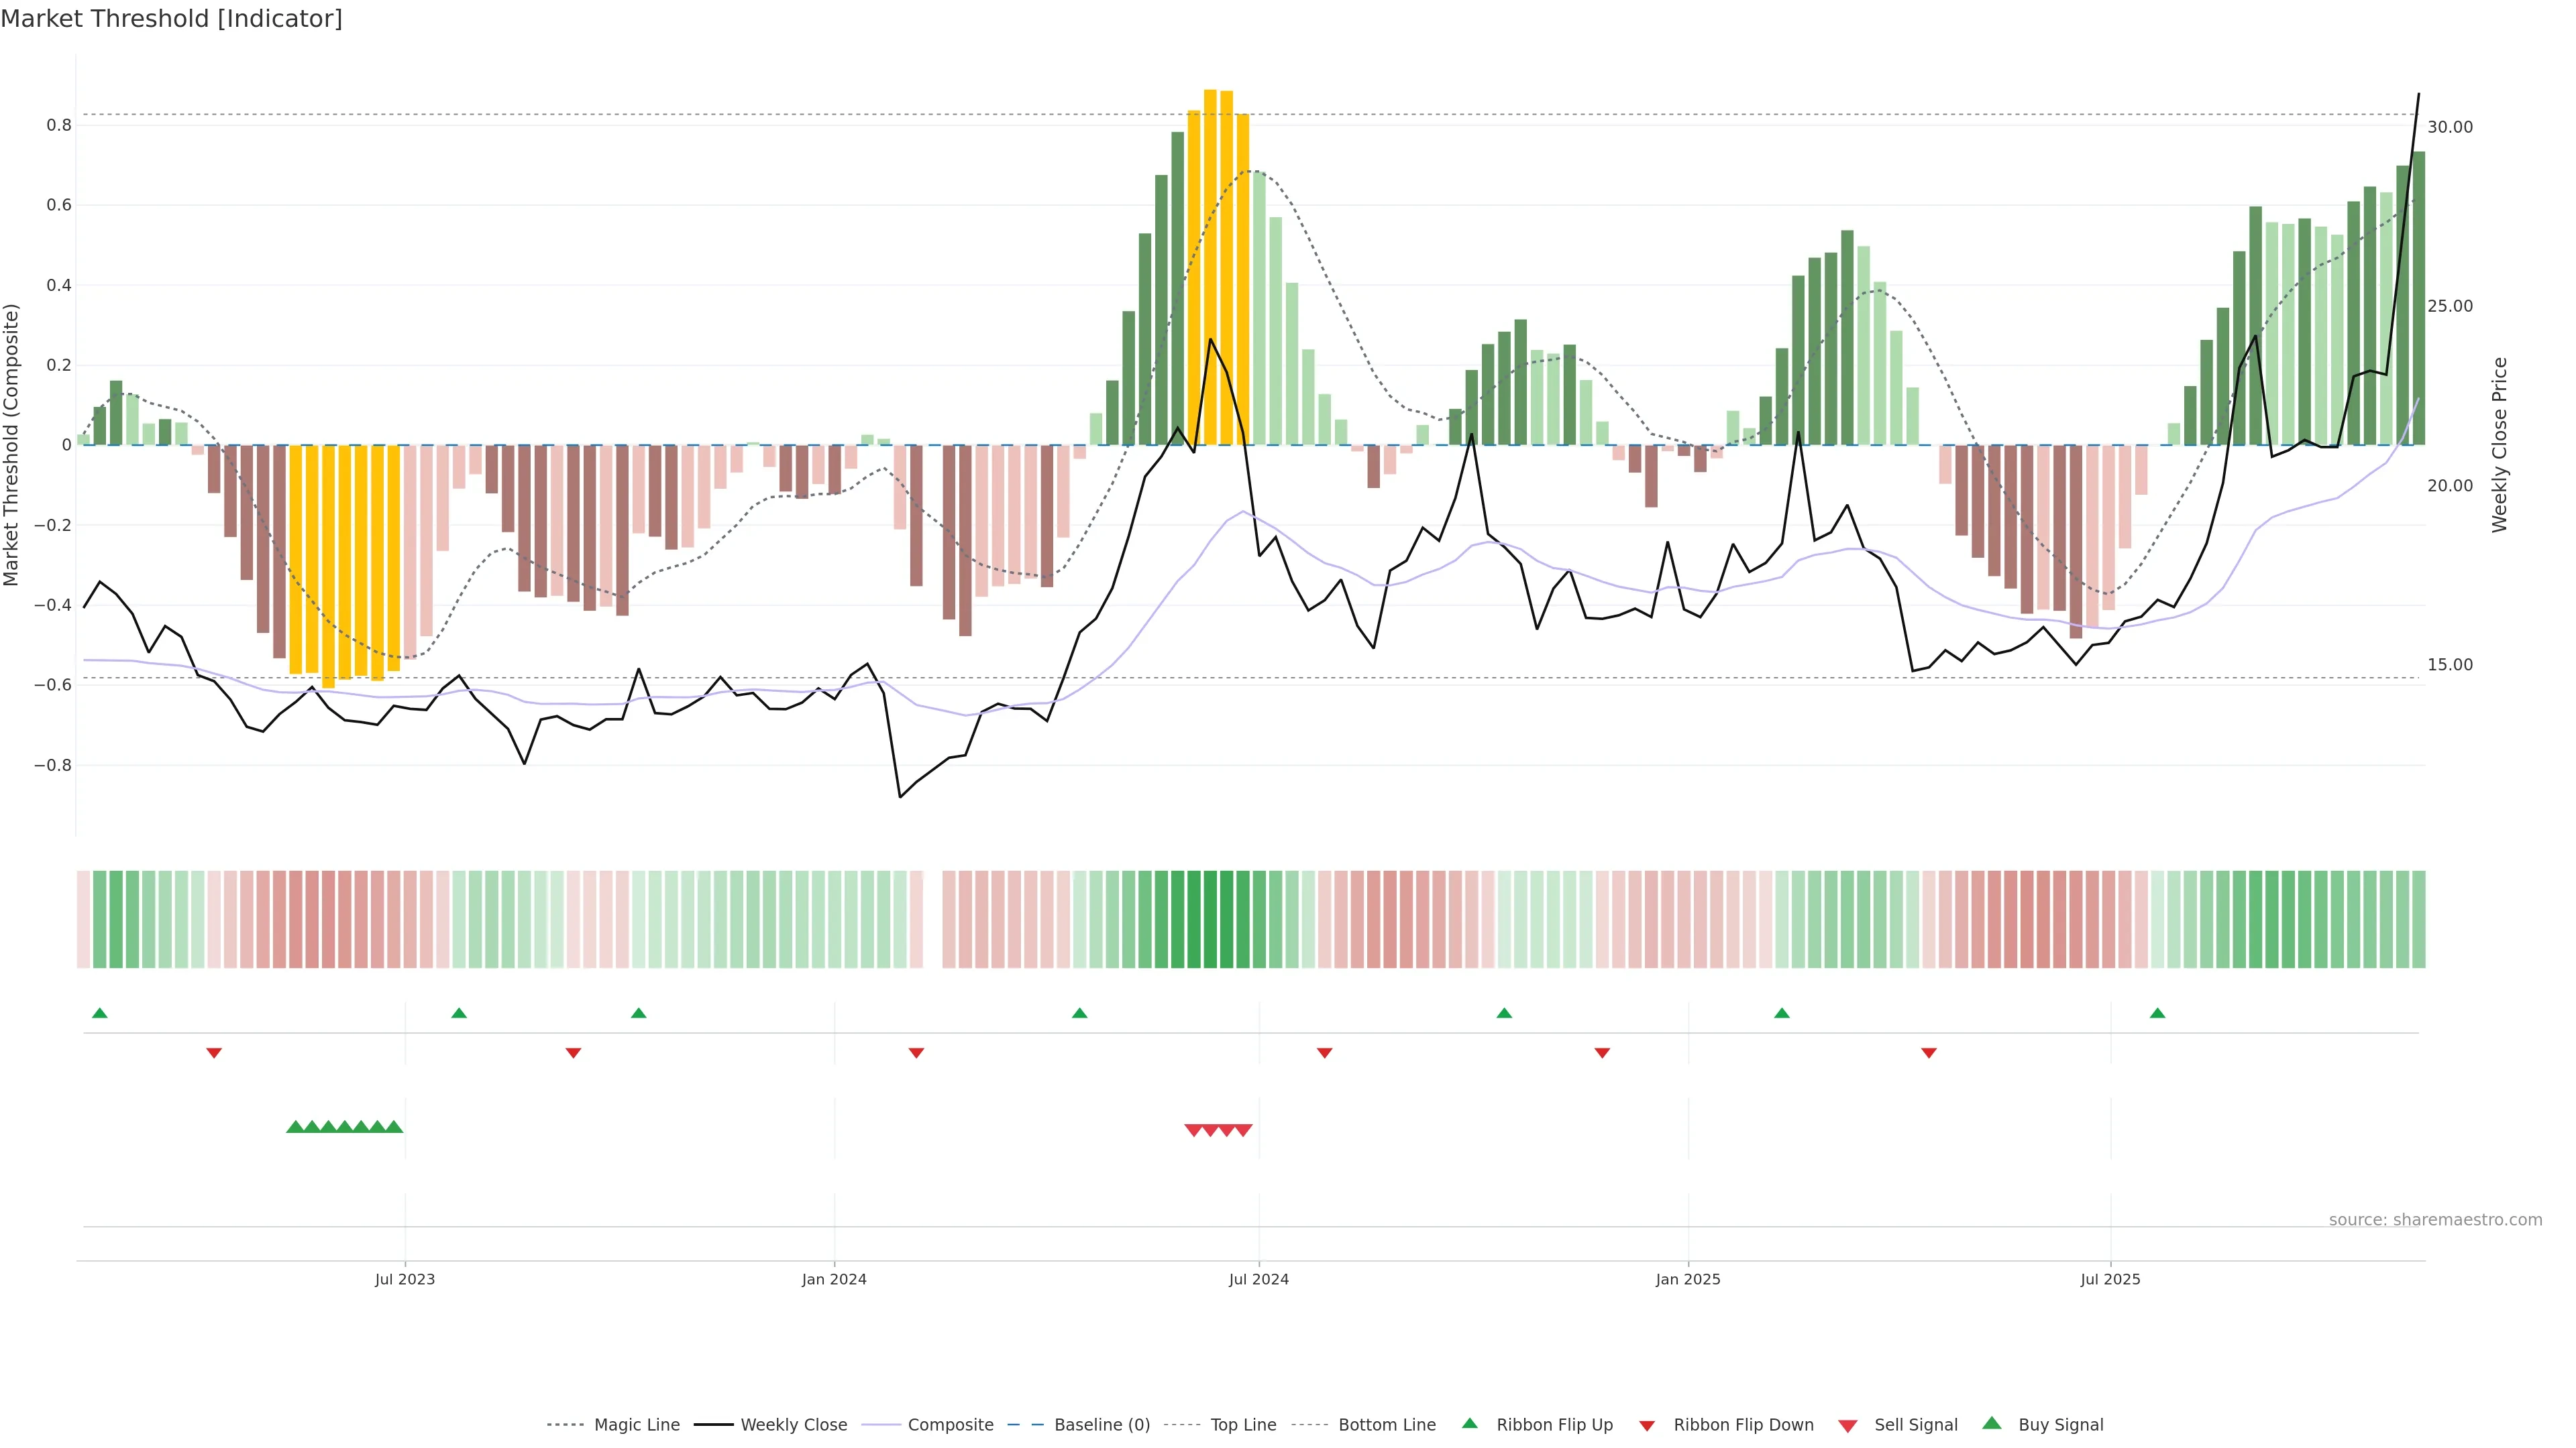Click the Sell Signal legend triangle icon
2576x1448 pixels.
[x=1847, y=1425]
